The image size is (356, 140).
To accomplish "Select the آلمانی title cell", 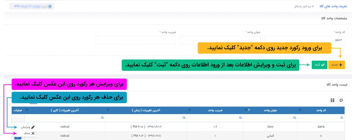I will 271,136.
